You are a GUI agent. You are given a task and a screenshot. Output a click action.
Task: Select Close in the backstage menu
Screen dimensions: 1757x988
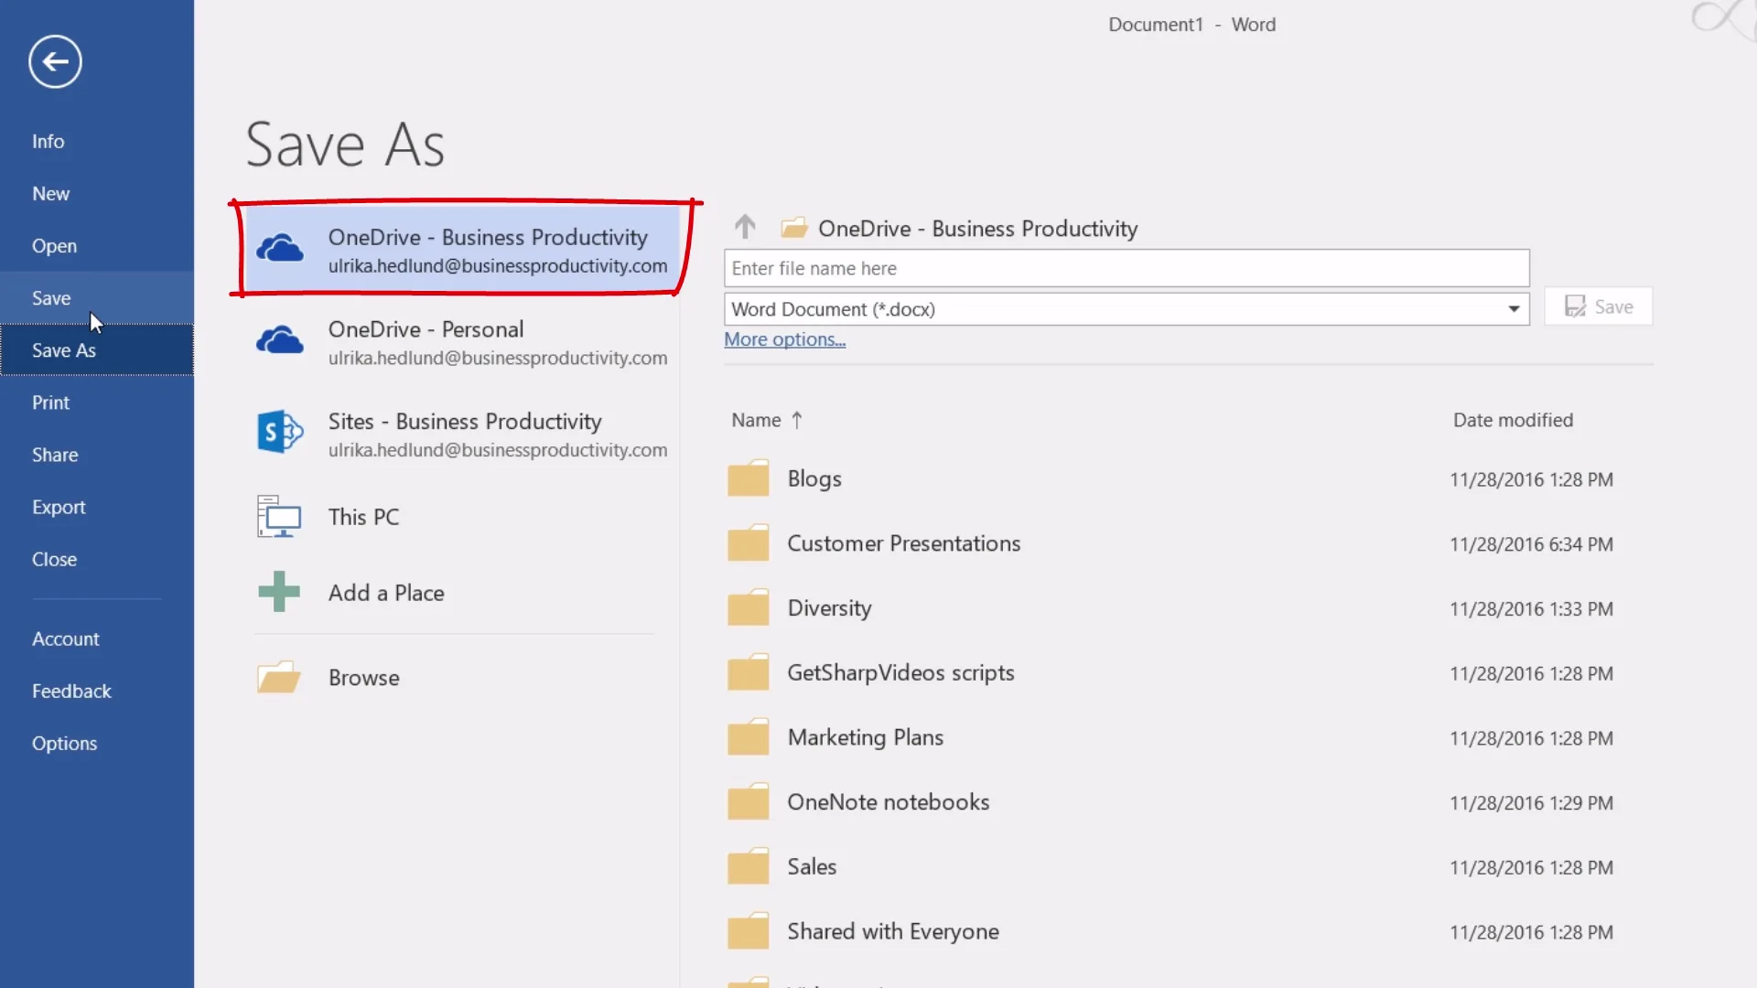[x=97, y=559]
